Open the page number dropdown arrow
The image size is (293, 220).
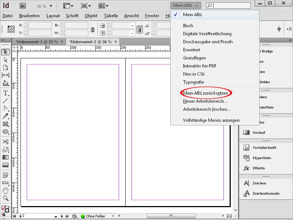click(56, 217)
